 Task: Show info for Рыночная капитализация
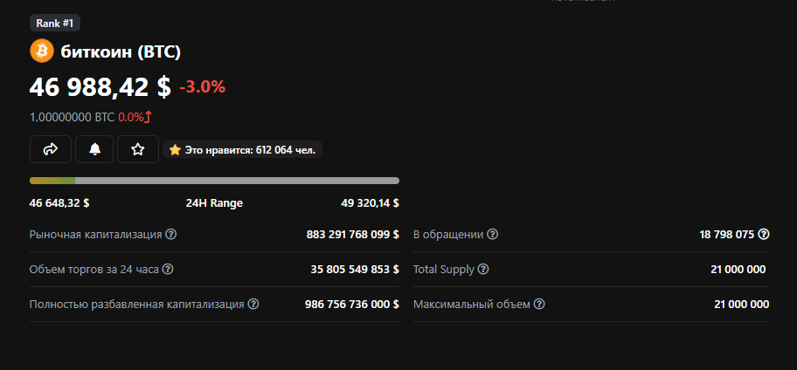pos(171,235)
